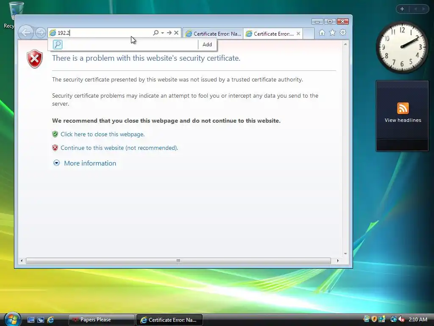
Task: Open Favorites with the star icon
Action: tap(332, 33)
